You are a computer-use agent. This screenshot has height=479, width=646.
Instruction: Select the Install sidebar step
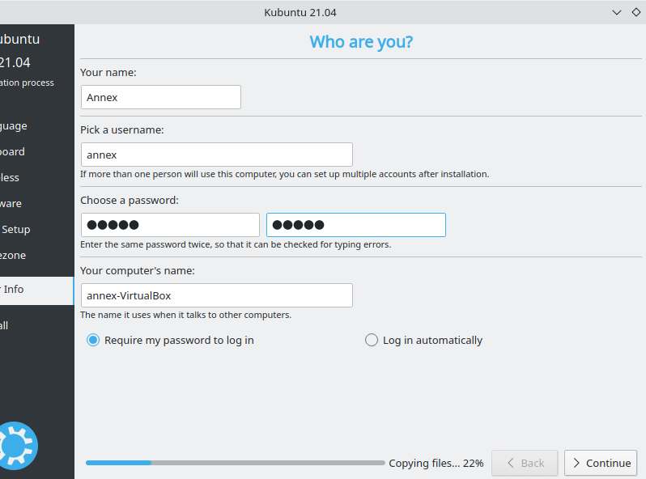pyautogui.click(x=4, y=325)
